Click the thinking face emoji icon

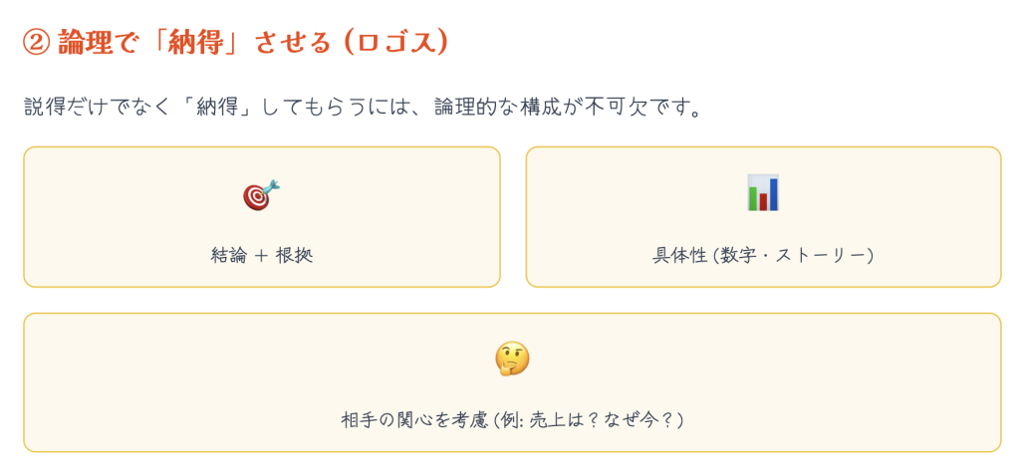tap(512, 358)
